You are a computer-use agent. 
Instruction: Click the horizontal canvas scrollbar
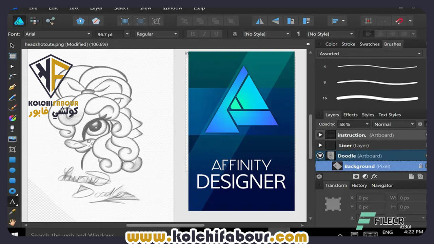coord(165,225)
